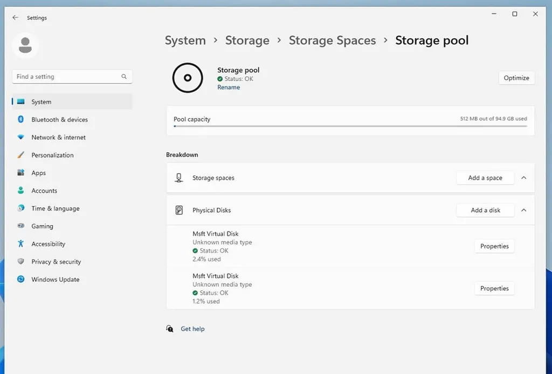
Task: Click the user profile avatar
Action: click(25, 45)
